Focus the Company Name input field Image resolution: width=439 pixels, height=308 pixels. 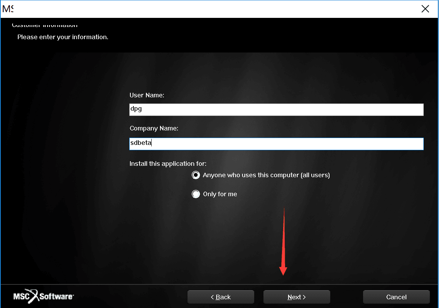point(276,144)
